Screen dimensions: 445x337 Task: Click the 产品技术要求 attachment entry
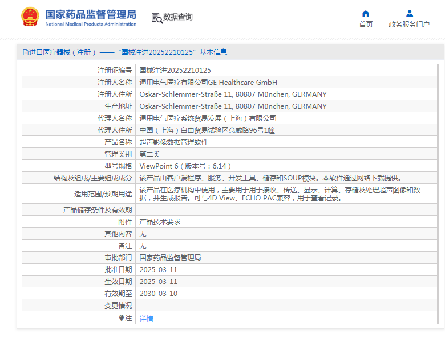(160, 222)
